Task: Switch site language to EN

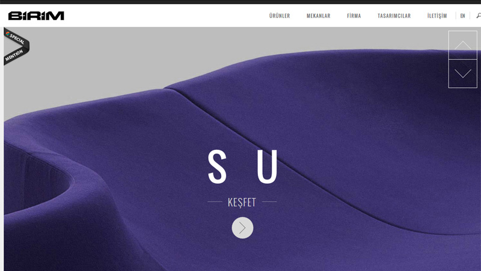Action: point(462,16)
